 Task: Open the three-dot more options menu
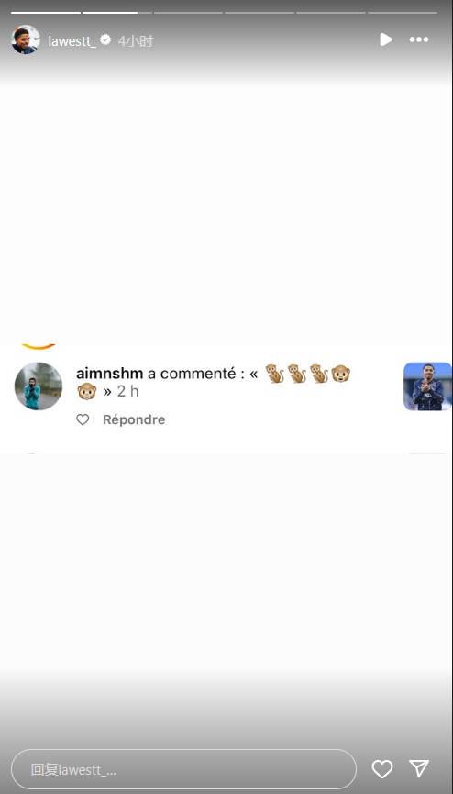click(x=419, y=39)
